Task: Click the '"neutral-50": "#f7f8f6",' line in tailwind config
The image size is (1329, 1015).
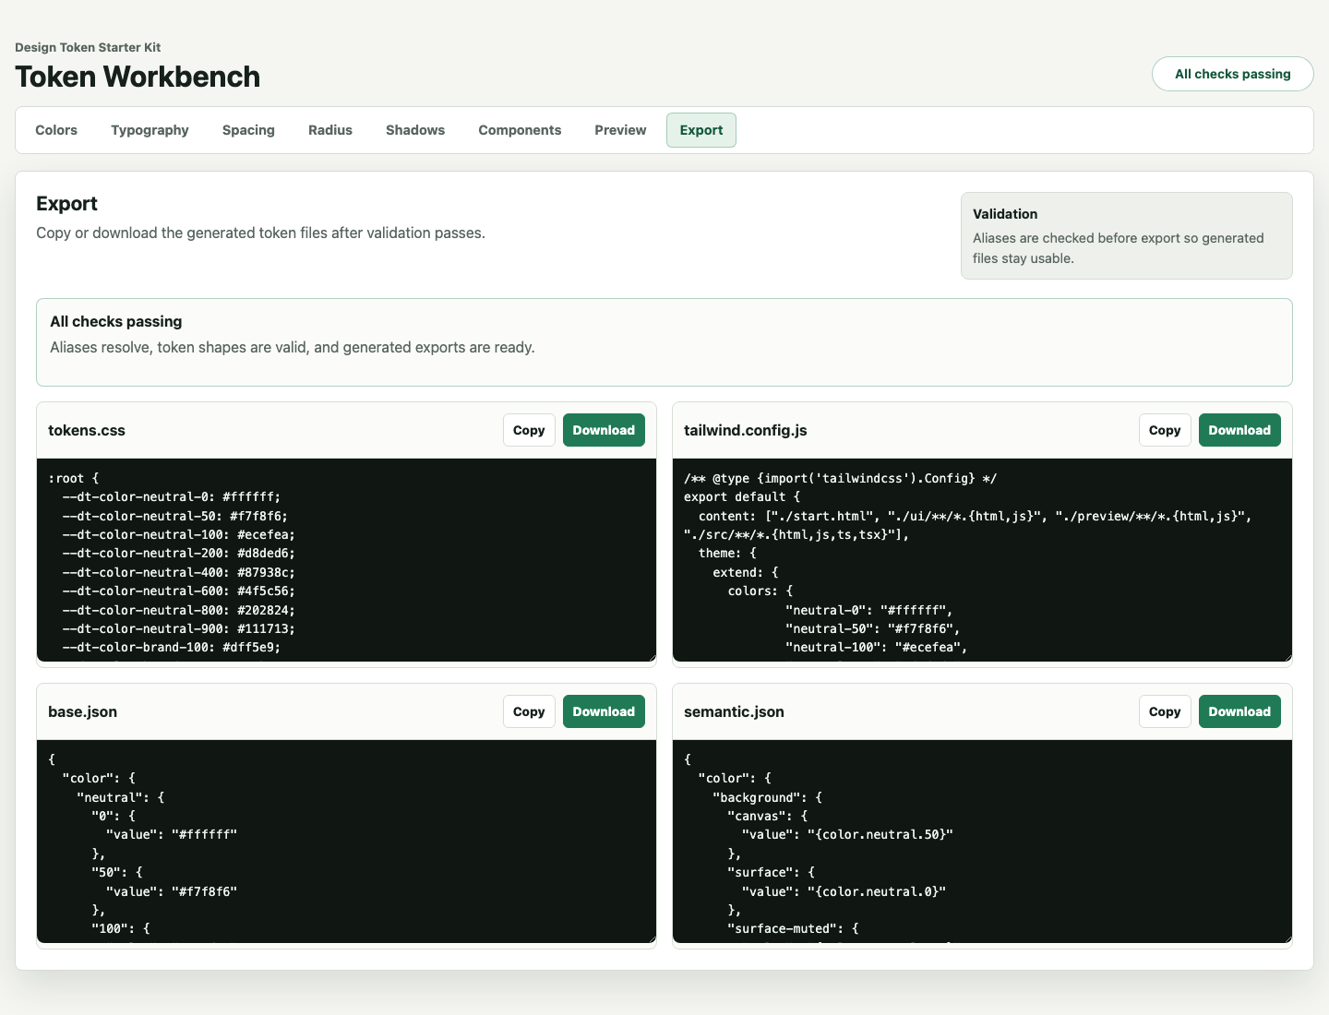Action: click(872, 628)
